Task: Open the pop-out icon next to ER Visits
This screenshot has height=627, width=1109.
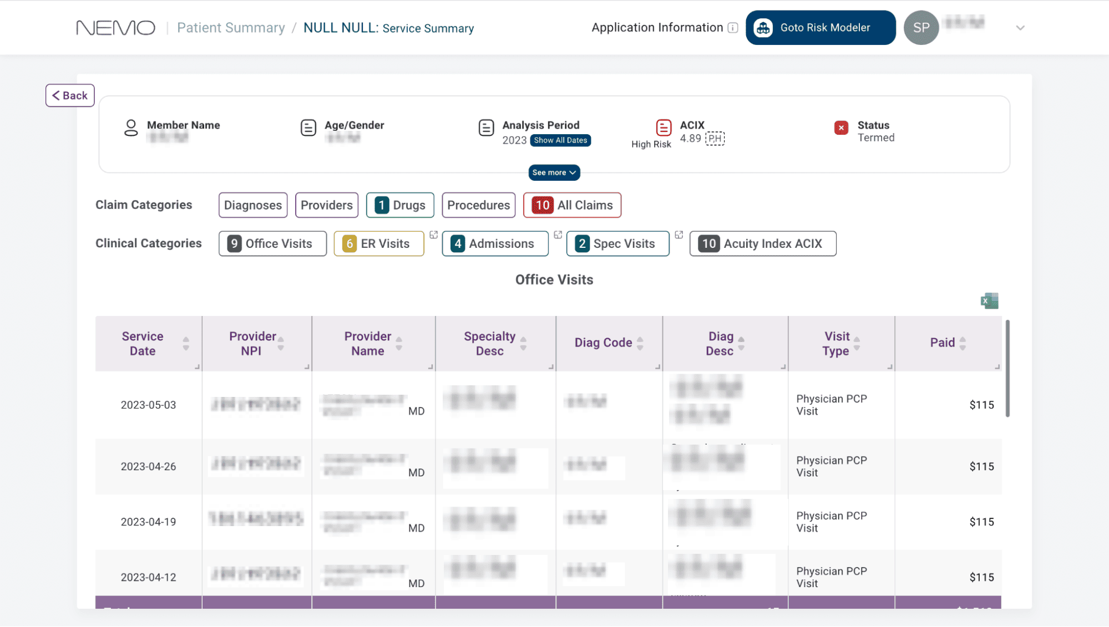Action: [433, 235]
